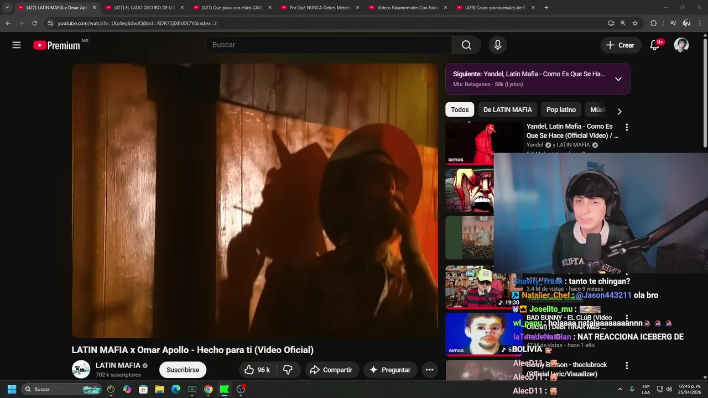Click the video player to pause
This screenshot has height=398, width=708.
pyautogui.click(x=254, y=200)
